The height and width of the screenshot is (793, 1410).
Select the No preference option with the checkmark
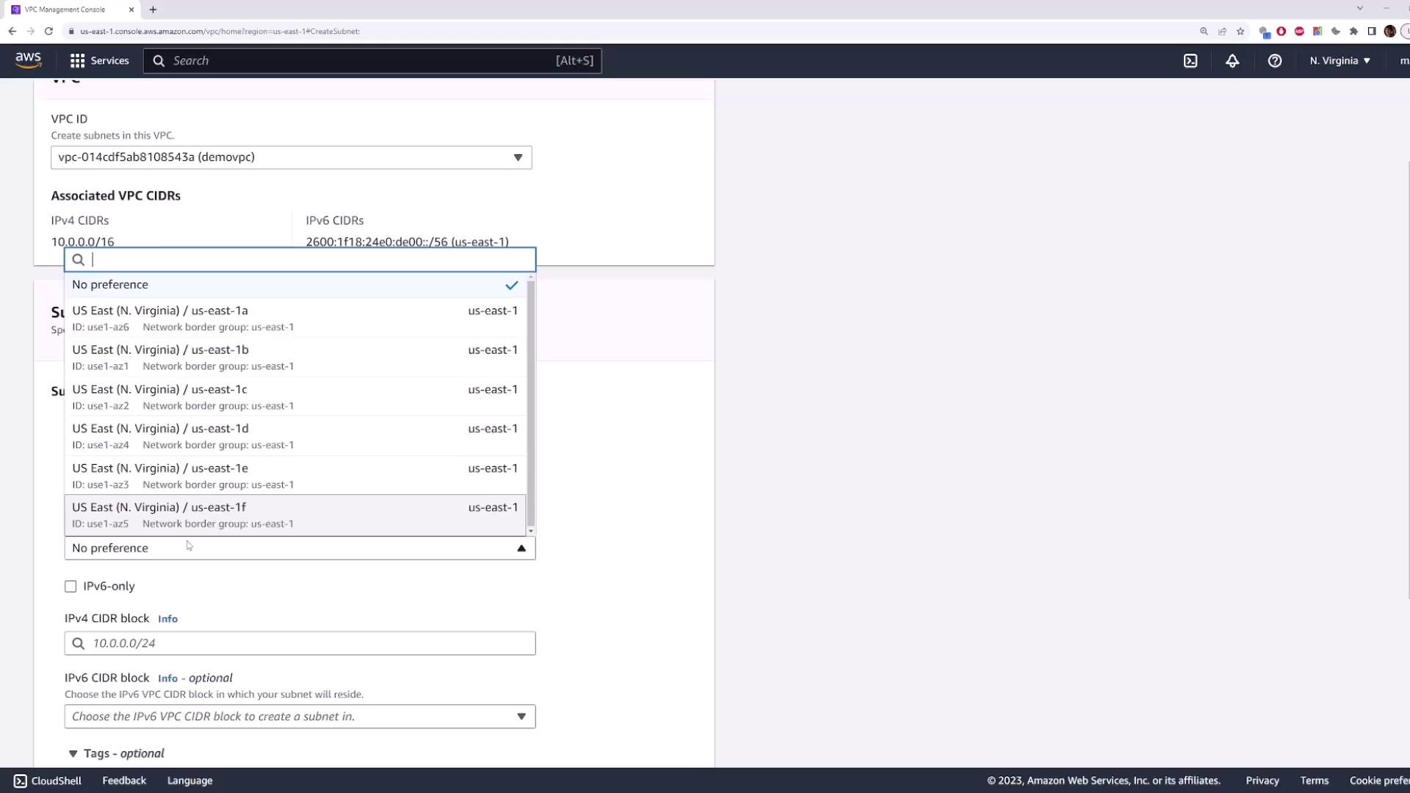[x=294, y=285]
